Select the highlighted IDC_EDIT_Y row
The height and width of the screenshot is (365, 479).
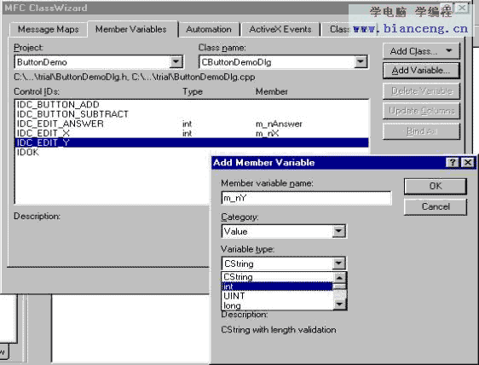coord(192,142)
